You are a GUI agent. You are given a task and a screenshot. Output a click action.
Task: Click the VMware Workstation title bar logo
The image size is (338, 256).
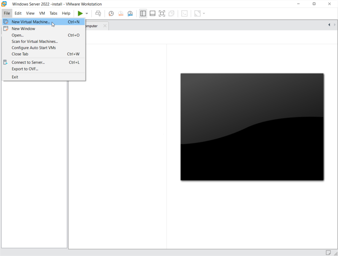4,4
